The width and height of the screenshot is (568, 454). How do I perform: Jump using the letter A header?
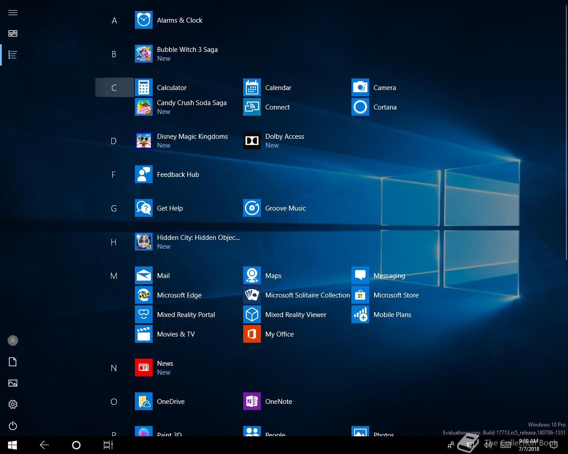coord(114,20)
